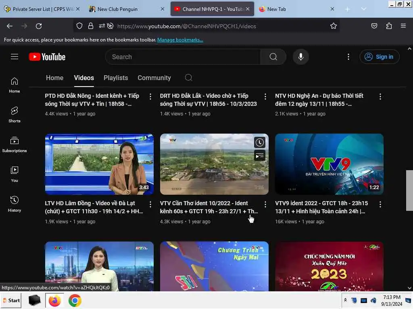Open DRT HD Đắk Lắk video title
The height and width of the screenshot is (309, 413).
(x=208, y=100)
